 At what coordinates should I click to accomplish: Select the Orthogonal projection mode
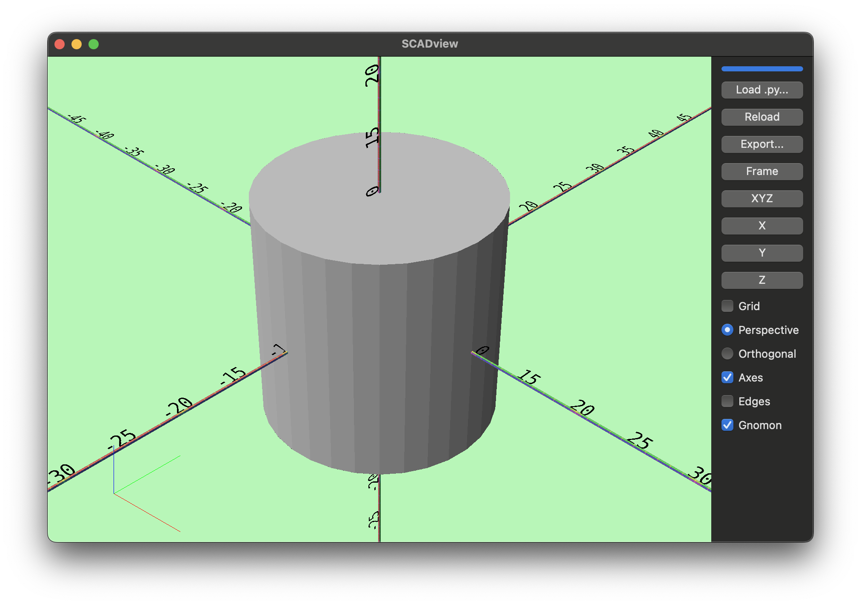[x=727, y=353]
